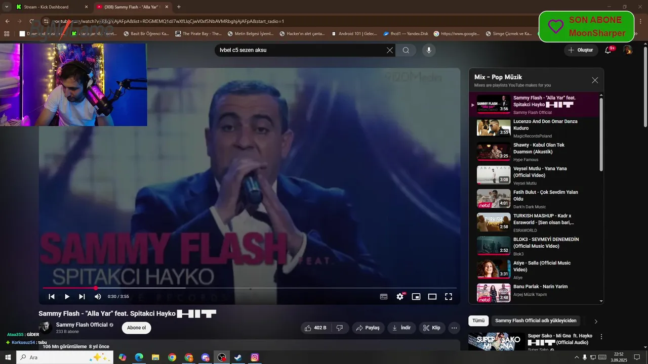Open Metin Belgesi İşleml... bookmark
648x364 pixels.
point(250,34)
